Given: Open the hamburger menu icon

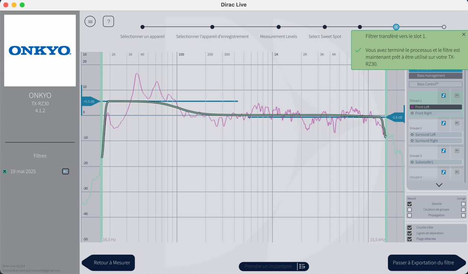Looking at the screenshot, I should coord(90,22).
